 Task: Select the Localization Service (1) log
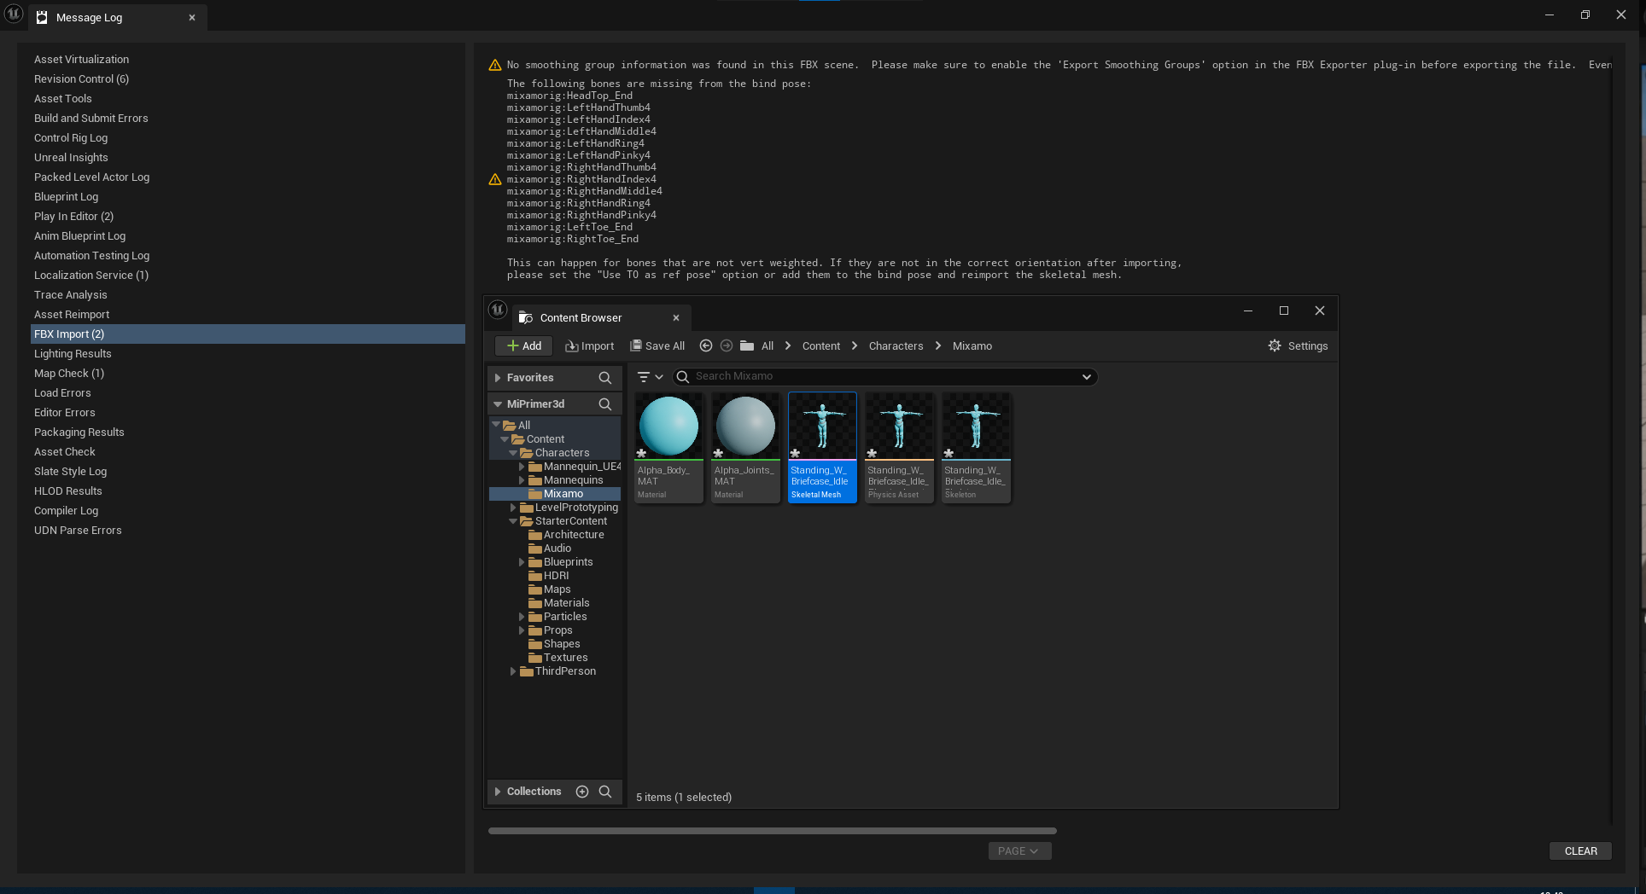[x=248, y=276]
